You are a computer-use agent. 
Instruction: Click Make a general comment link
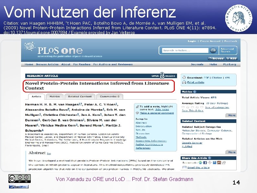[x=157, y=113]
